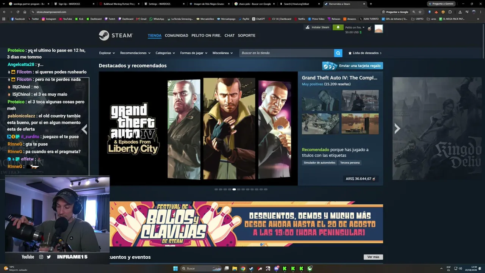Open Lista de deseados wishlist
Image resolution: width=485 pixels, height=273 pixels.
pyautogui.click(x=365, y=53)
